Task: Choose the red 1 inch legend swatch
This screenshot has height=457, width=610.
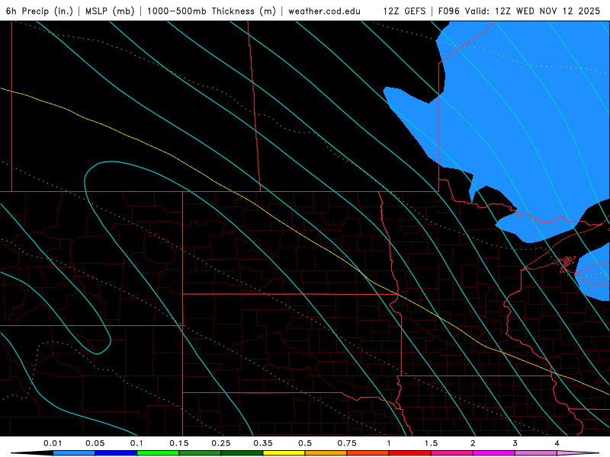Action: click(410, 453)
